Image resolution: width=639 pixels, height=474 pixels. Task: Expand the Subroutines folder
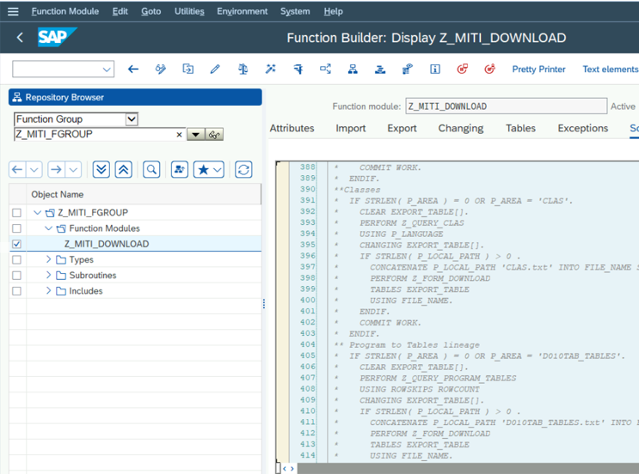[48, 275]
